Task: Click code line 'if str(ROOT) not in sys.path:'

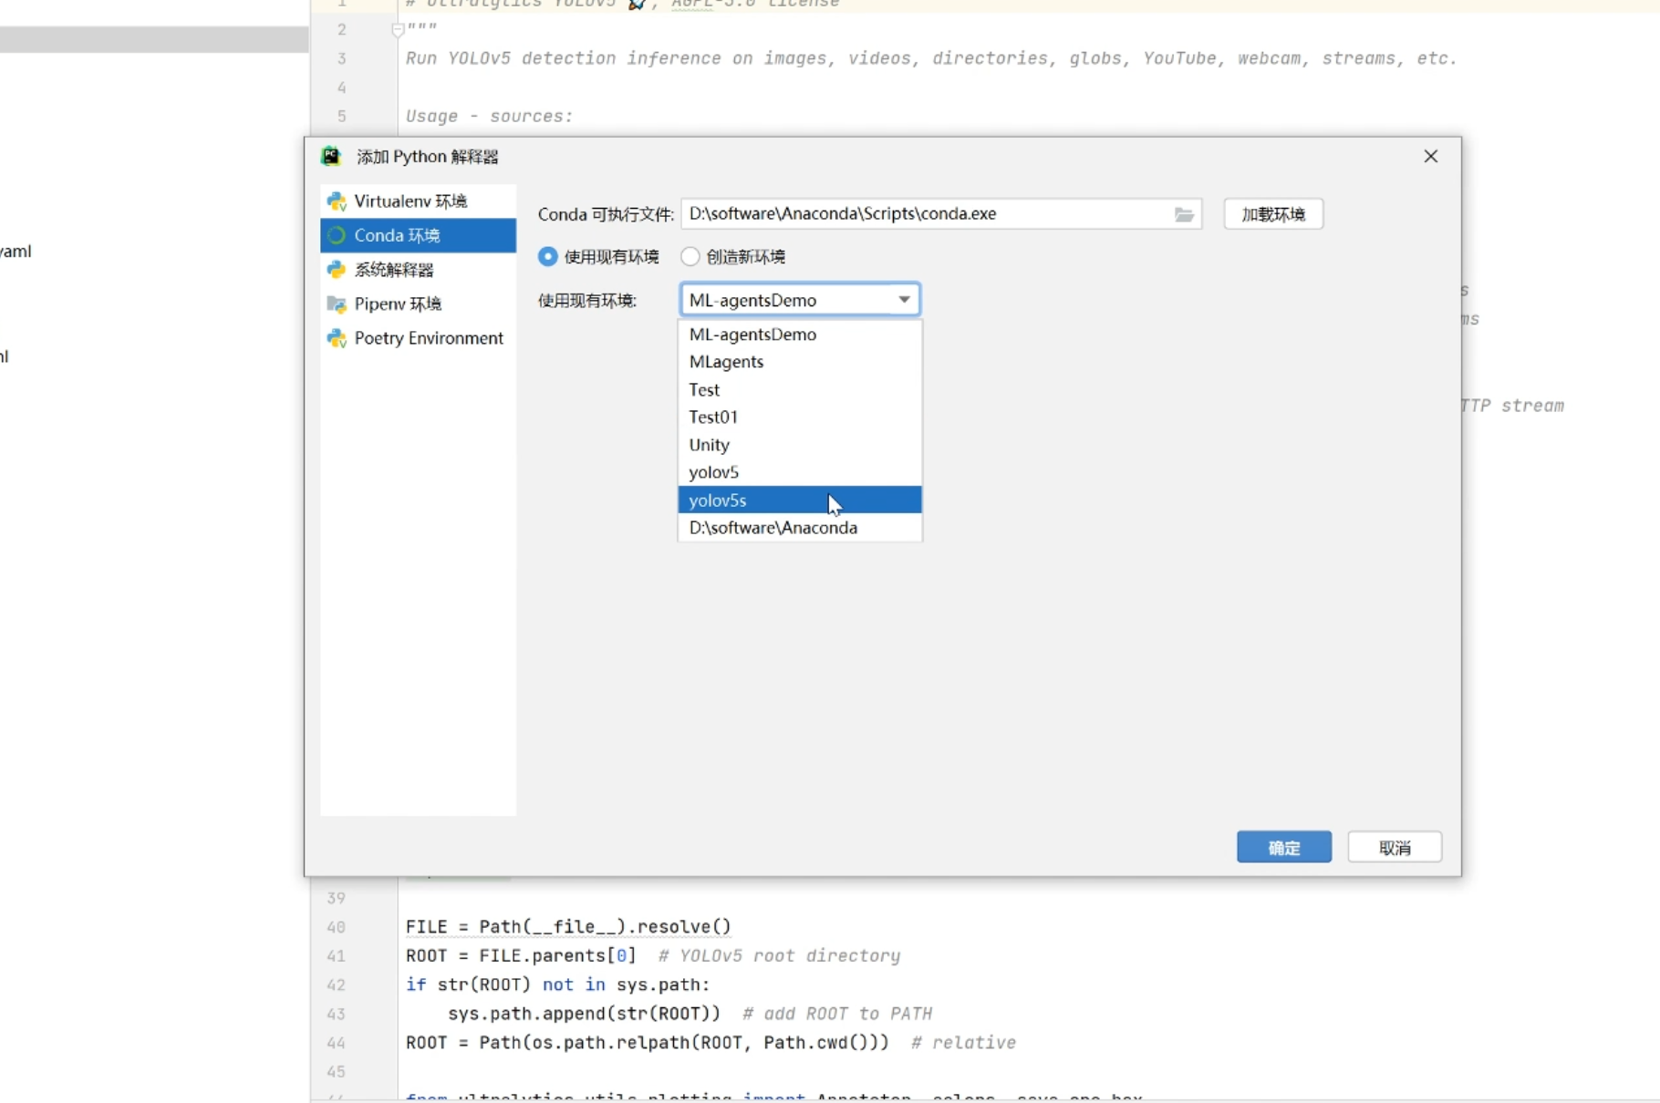Action: tap(557, 985)
